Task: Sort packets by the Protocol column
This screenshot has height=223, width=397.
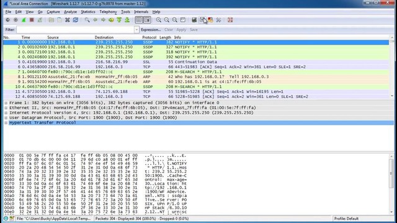Action: click(x=149, y=37)
